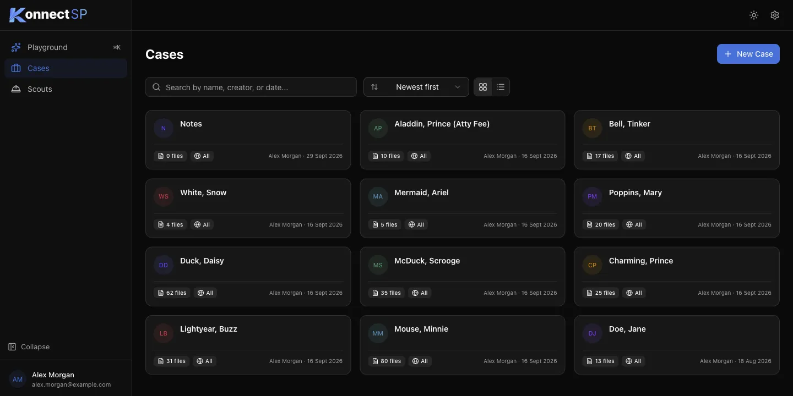
Task: Open the settings gear icon
Action: click(775, 15)
